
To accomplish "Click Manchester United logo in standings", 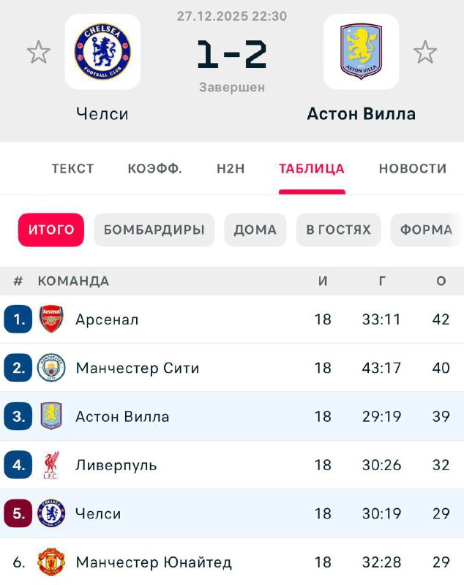I will pos(51,562).
